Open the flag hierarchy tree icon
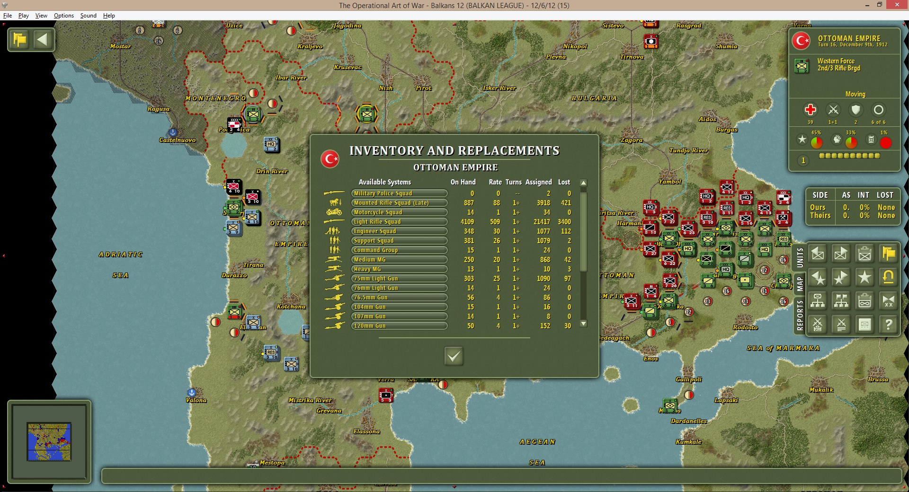Image resolution: width=909 pixels, height=492 pixels. (x=841, y=301)
